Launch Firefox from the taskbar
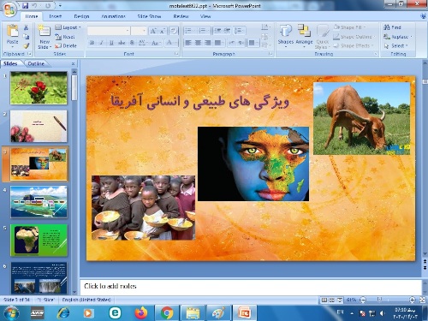This screenshot has width=428, height=321. tap(141, 313)
